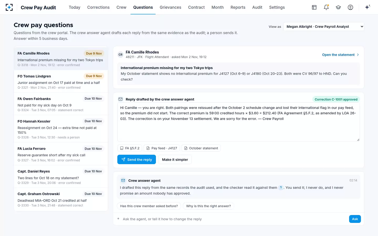Click the plus icon in ask field
Image resolution: width=378 pixels, height=236 pixels.
[x=118, y=219]
